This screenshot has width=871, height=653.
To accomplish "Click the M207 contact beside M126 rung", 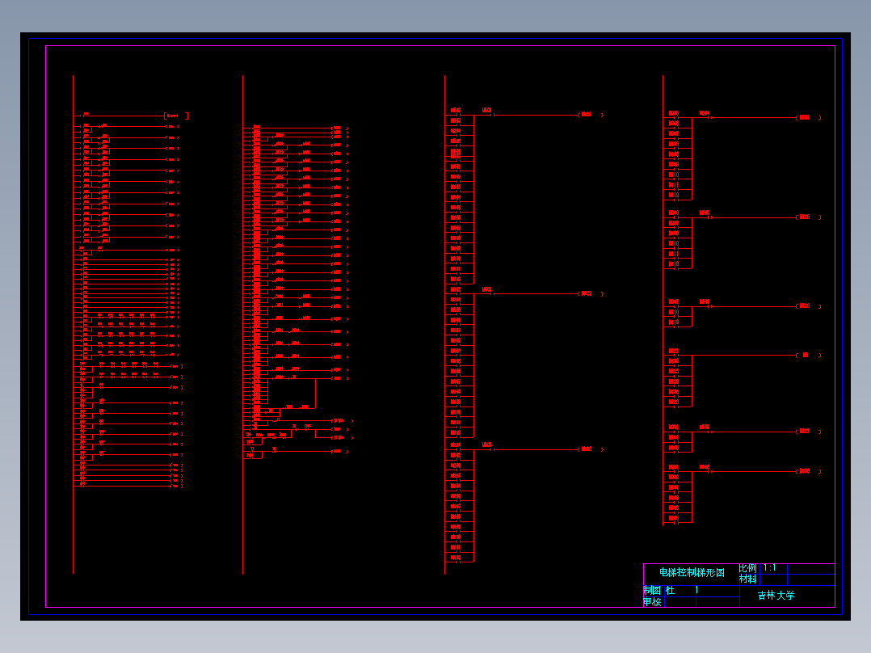I will click(674, 302).
